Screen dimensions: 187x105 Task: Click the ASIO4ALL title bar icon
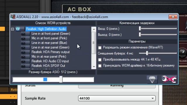[13, 17]
